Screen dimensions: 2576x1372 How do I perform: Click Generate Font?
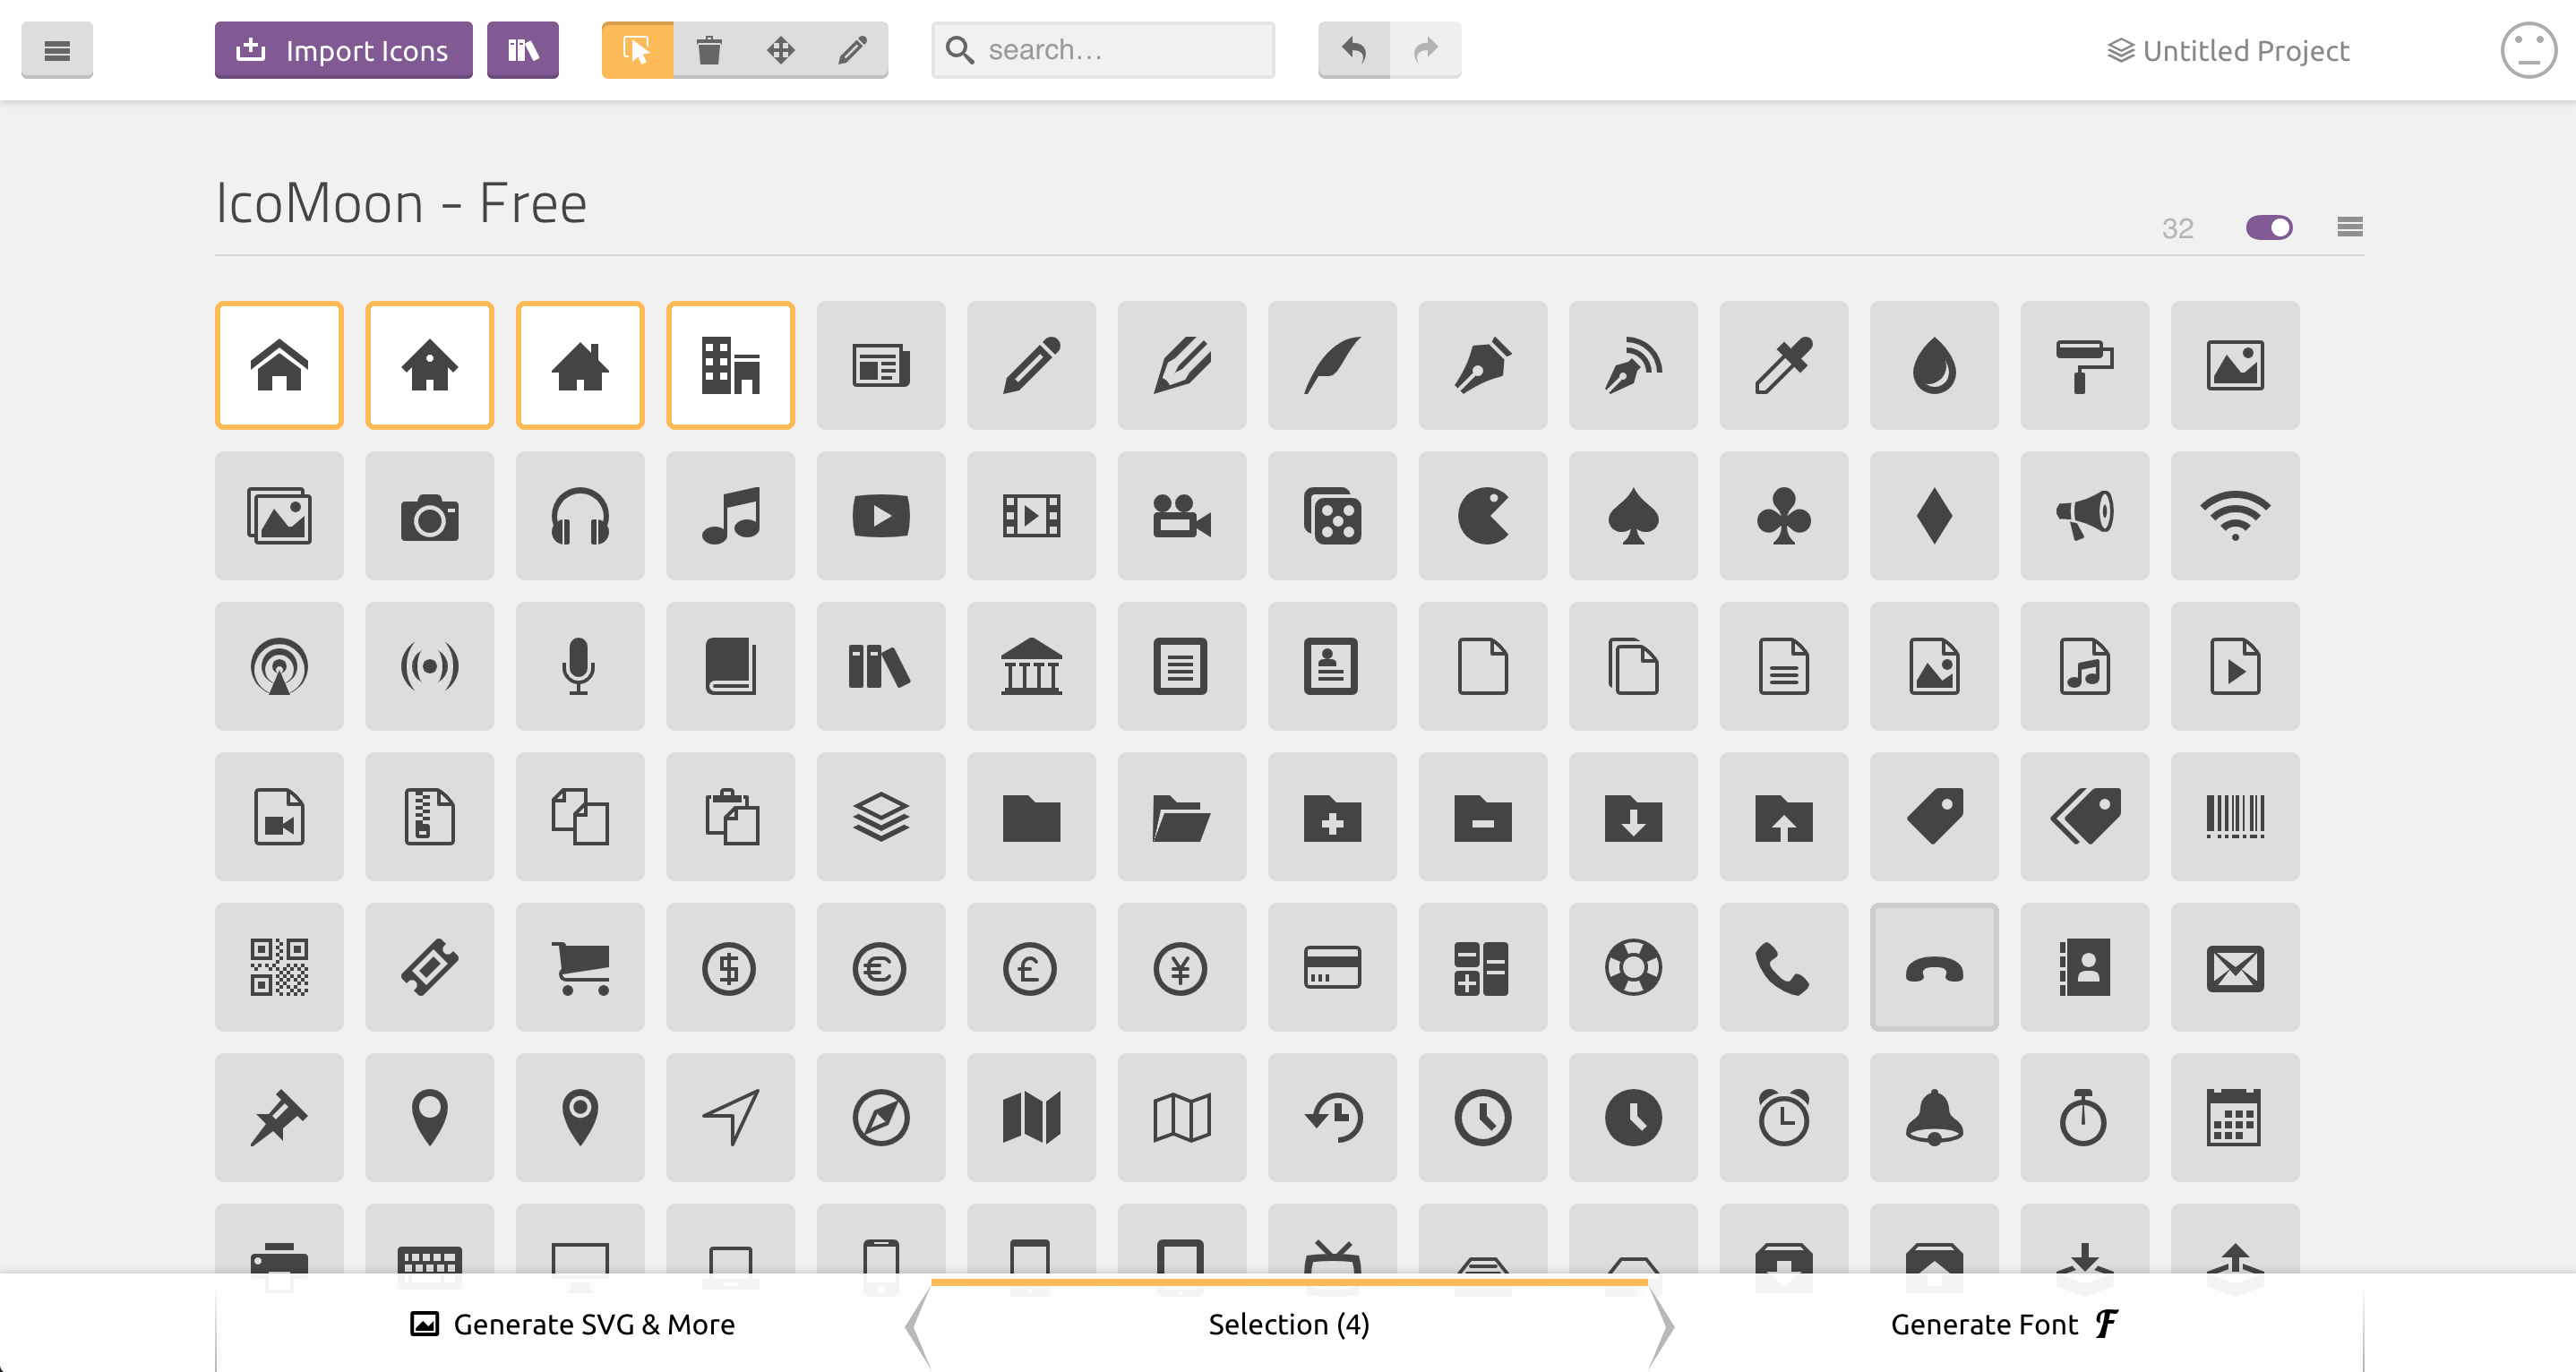point(2003,1324)
